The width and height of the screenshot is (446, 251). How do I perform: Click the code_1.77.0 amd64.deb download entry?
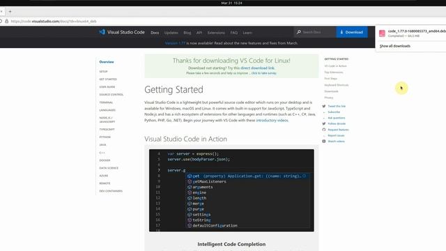click(413, 33)
